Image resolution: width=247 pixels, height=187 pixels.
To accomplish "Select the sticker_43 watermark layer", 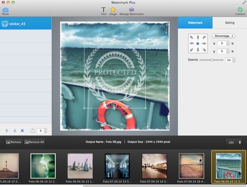I will pyautogui.click(x=26, y=24).
